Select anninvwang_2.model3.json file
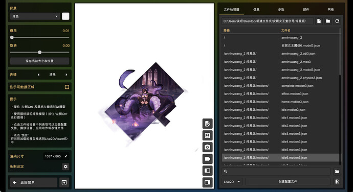 (x=280, y=69)
